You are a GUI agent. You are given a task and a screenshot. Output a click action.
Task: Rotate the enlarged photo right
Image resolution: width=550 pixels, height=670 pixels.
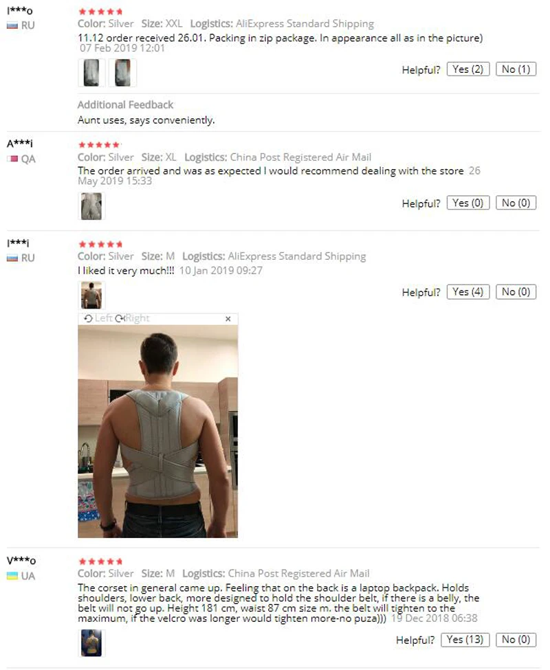click(x=132, y=318)
